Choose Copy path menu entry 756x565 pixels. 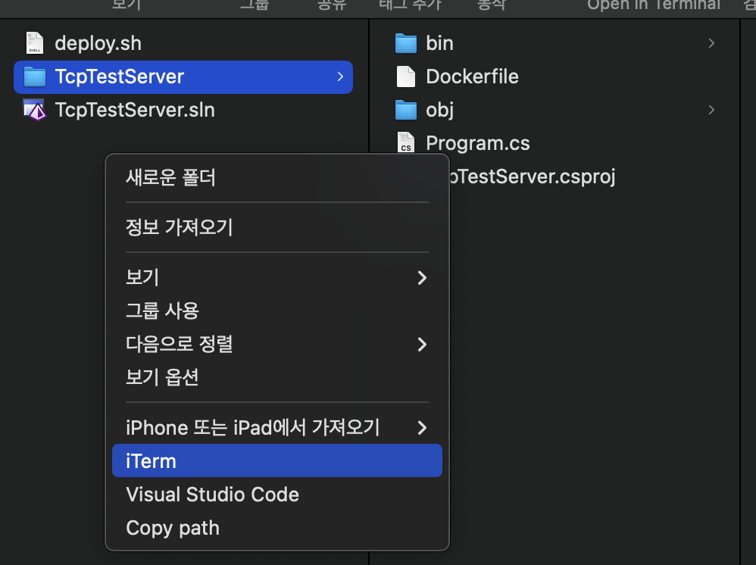[276, 527]
